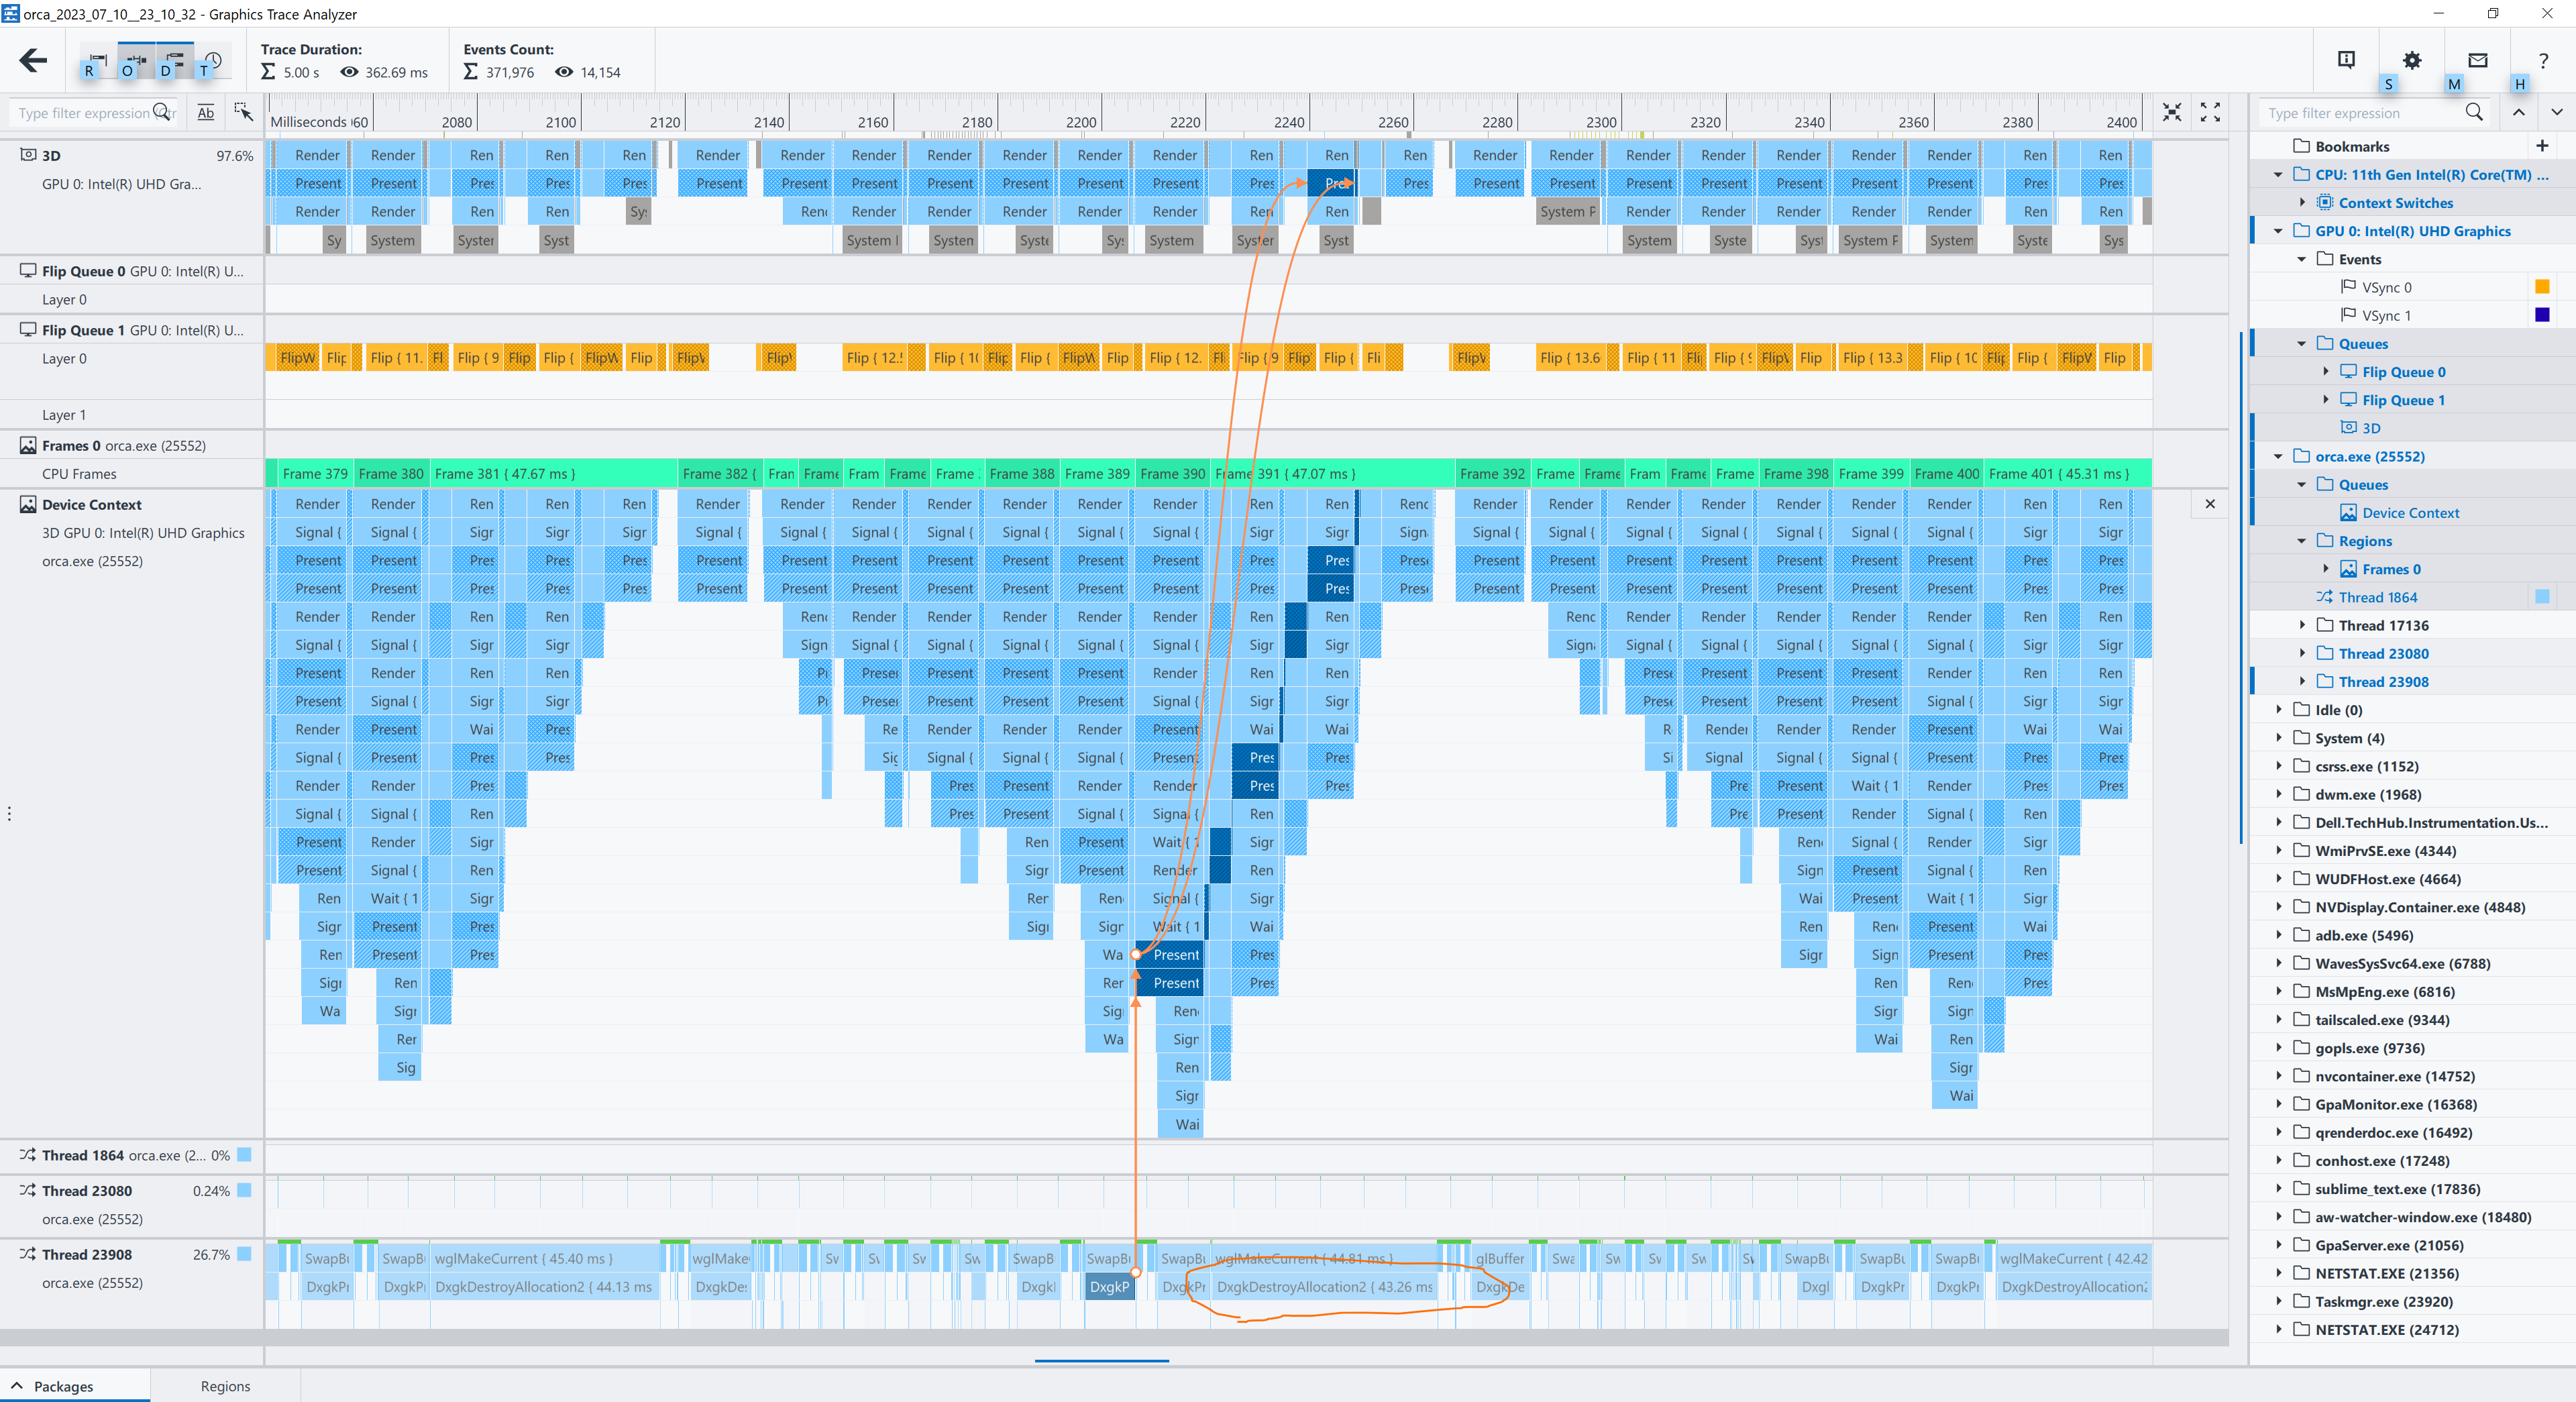Open the Packages tab

pos(63,1386)
